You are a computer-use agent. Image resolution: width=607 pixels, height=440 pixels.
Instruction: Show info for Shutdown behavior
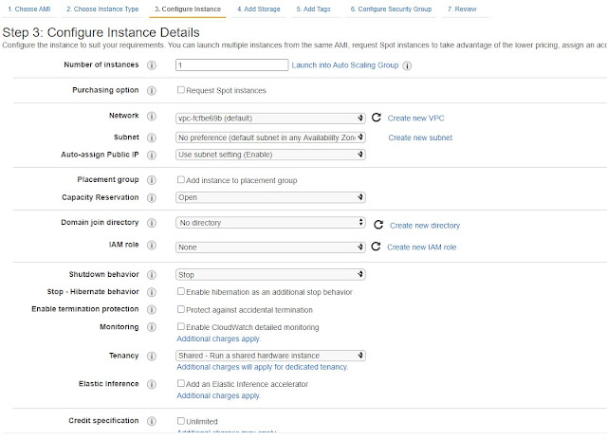(x=151, y=274)
